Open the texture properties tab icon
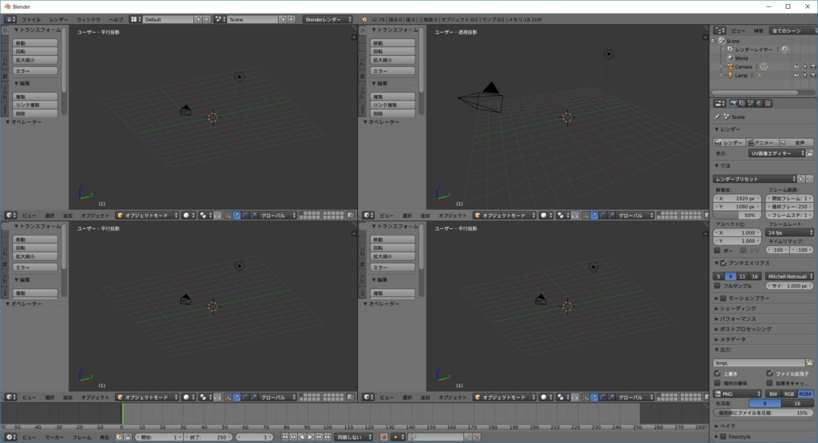 768,103
